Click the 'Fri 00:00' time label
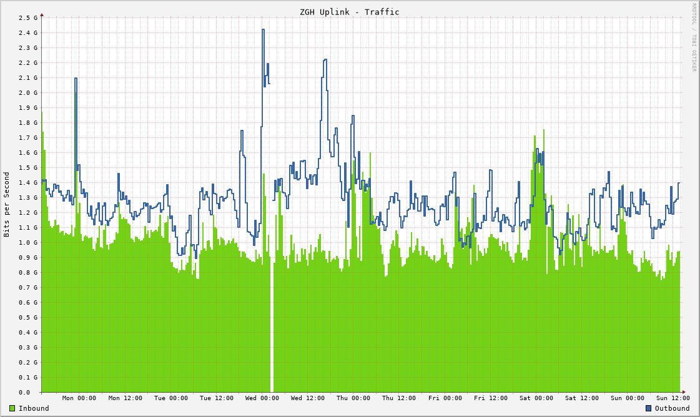 (445, 398)
